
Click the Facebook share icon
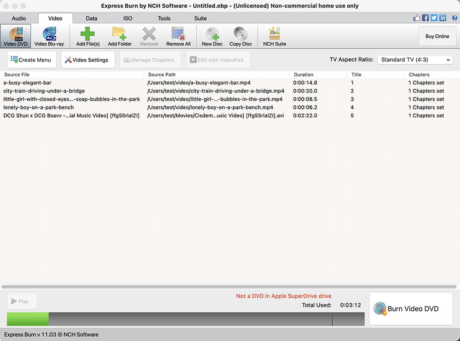pos(425,18)
